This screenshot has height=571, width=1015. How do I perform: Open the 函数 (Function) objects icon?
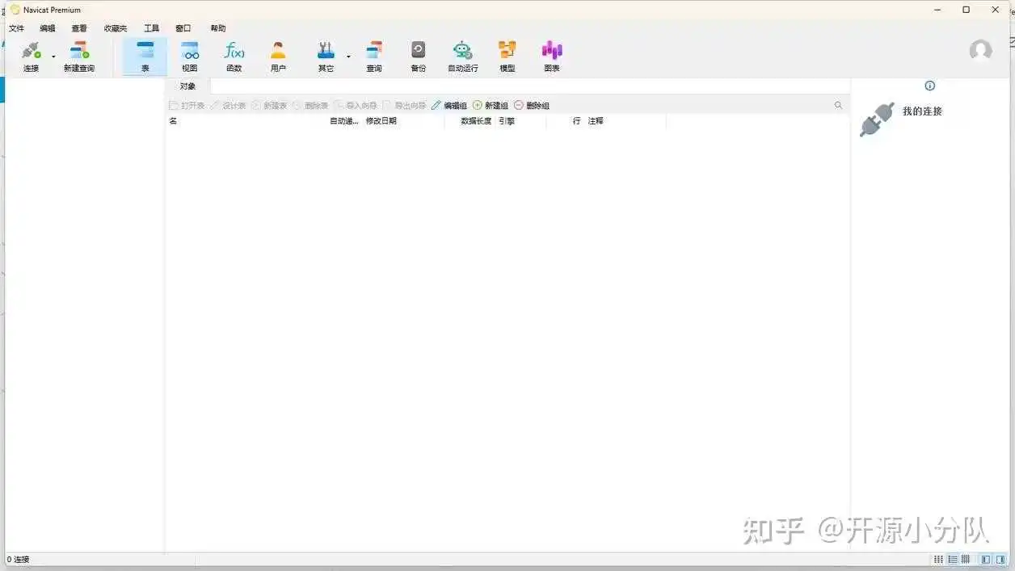234,56
